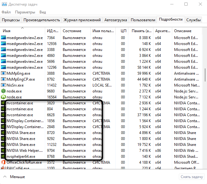Sort by the Имя column header
The width and height of the screenshot is (207, 184).
pyautogui.click(x=23, y=31)
